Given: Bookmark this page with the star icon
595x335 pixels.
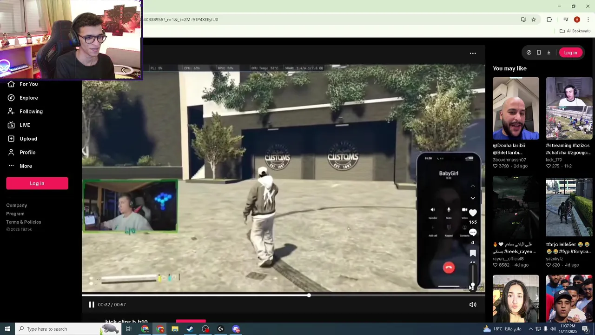Looking at the screenshot, I should (x=534, y=20).
